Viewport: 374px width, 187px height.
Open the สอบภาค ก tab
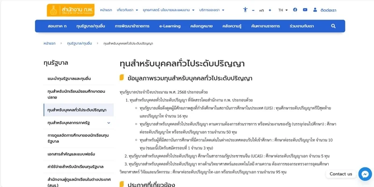pos(57,26)
